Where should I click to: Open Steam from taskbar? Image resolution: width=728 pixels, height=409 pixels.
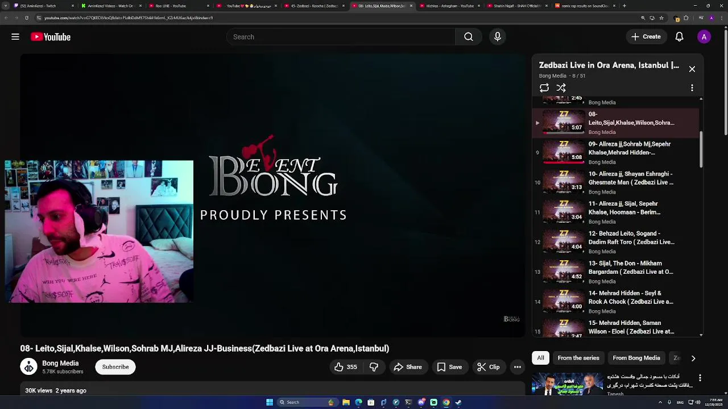point(458,402)
